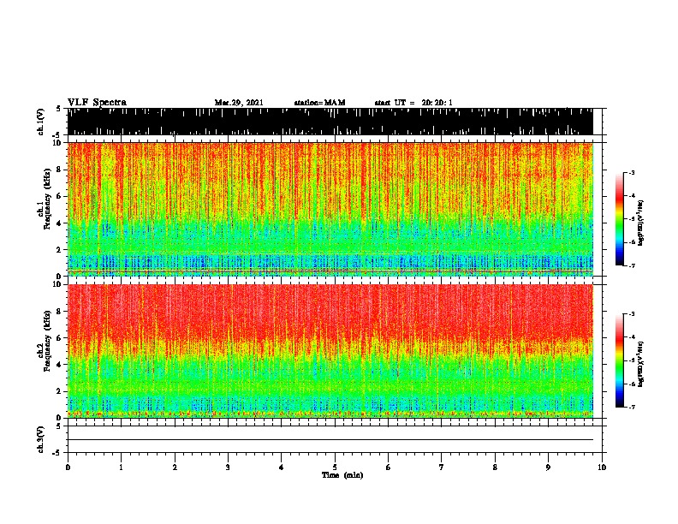Click the ch.2 spectrogram color scale bar
678x524 pixels.
coord(620,360)
